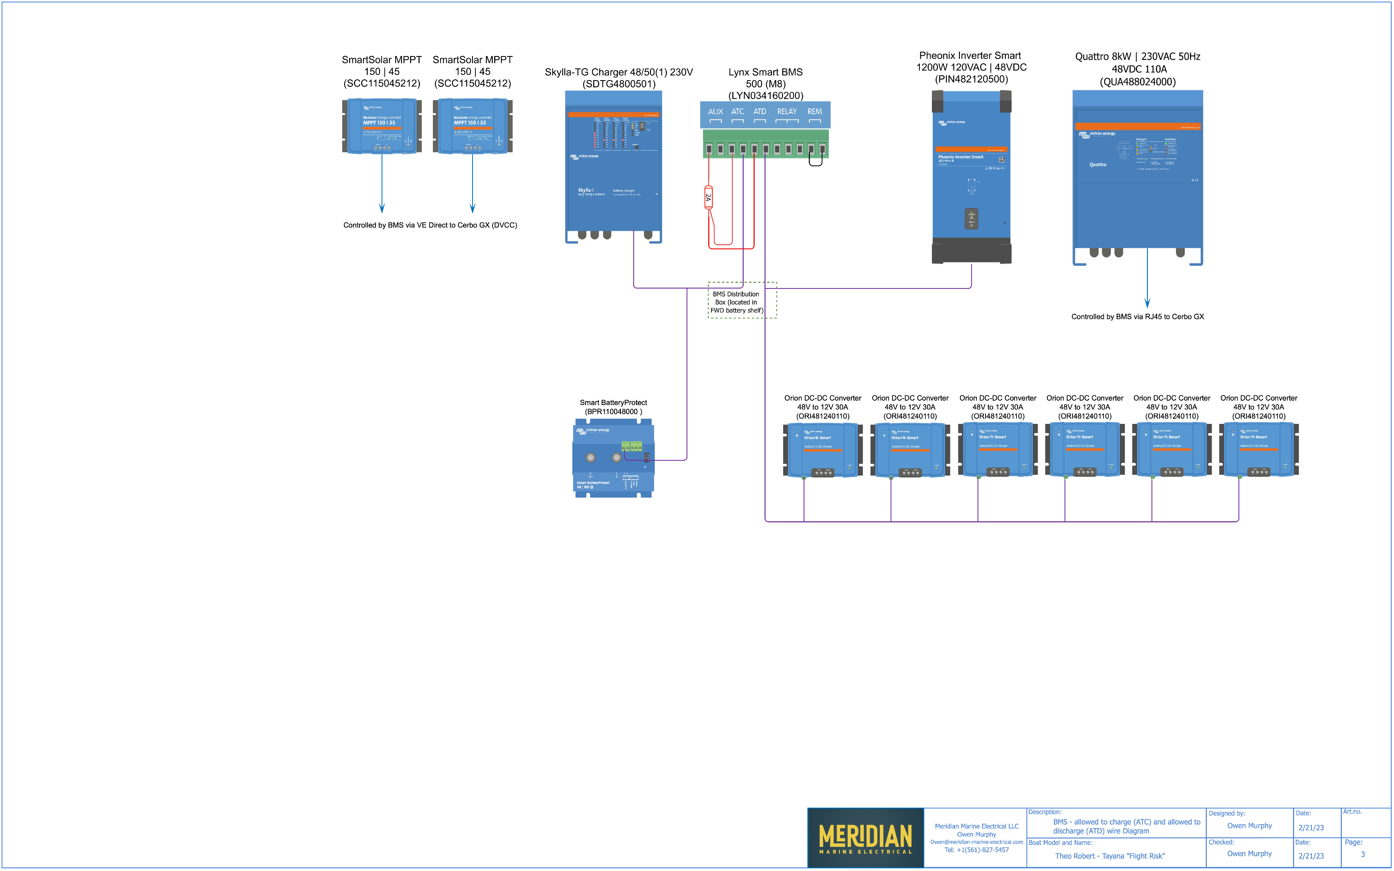Image resolution: width=1394 pixels, height=871 pixels.
Task: Click the Designed date 2/21/23
Action: point(1311,829)
